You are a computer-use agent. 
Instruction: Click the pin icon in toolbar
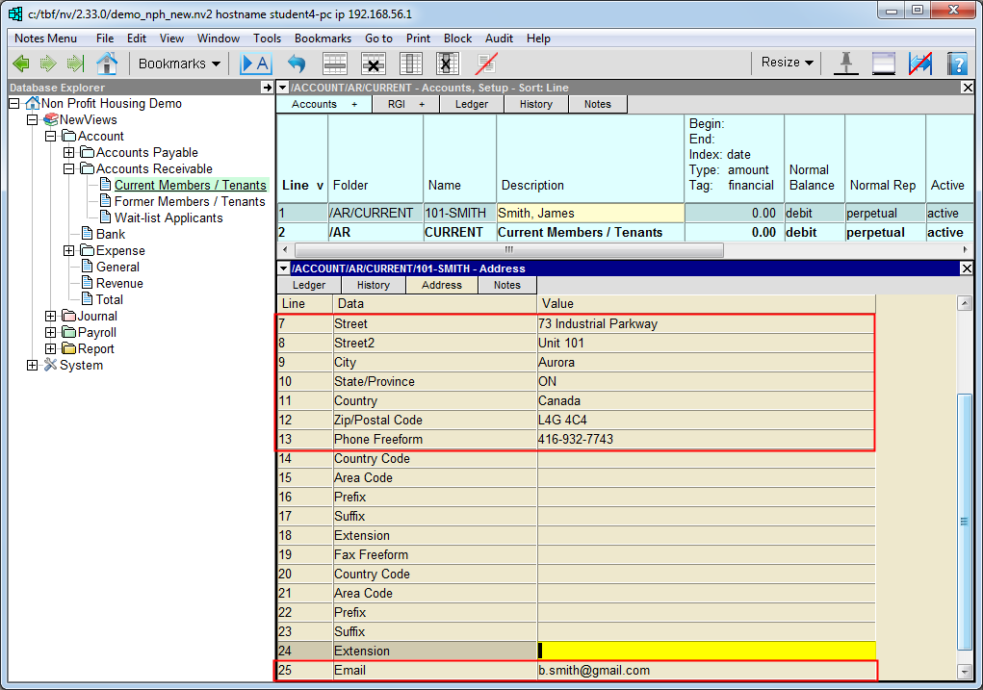click(x=846, y=64)
